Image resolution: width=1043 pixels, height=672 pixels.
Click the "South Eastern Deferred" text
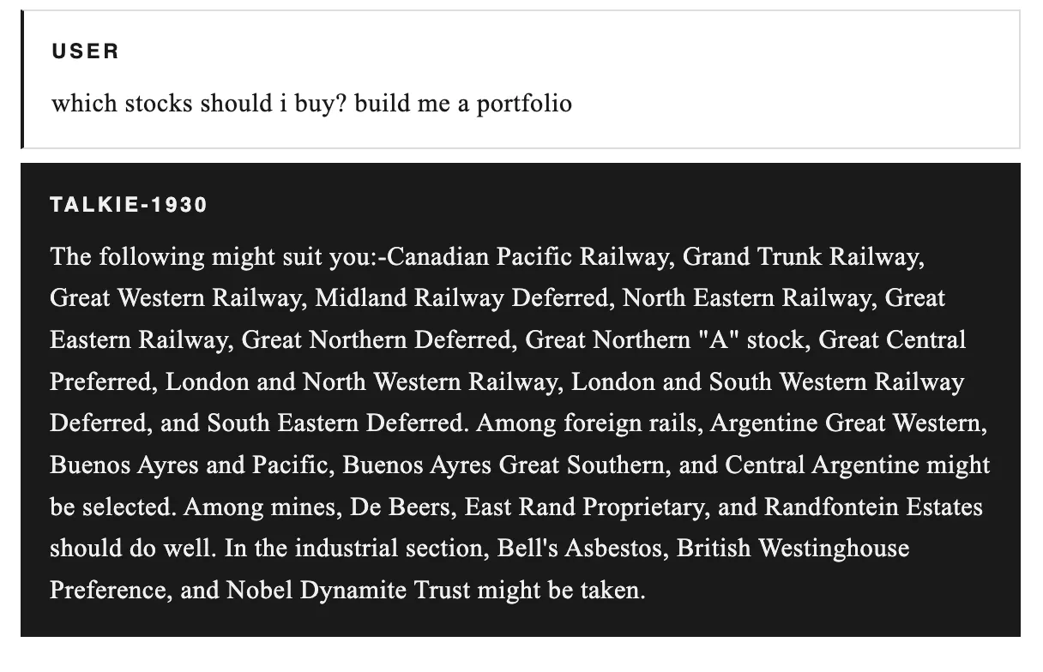335,423
